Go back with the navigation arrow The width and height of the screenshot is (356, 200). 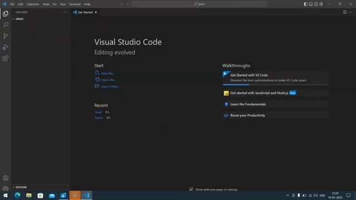[x=121, y=4]
